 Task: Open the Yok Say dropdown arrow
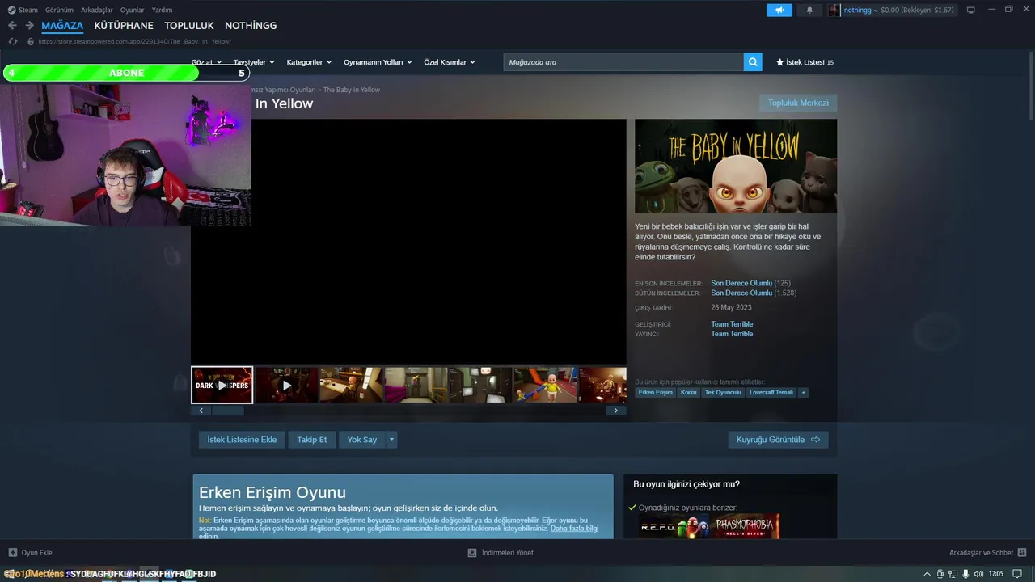(391, 440)
